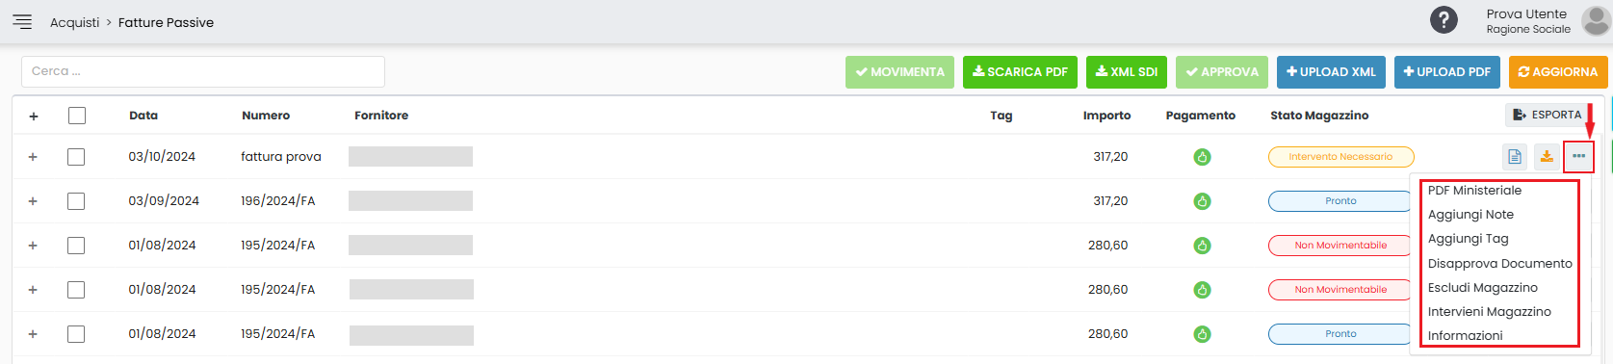Expand the 03/09/2024 invoice row

pos(33,201)
